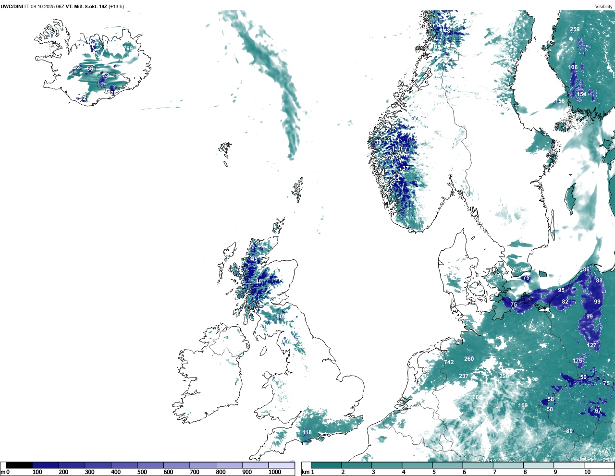Click the '156' visibility value on map
This screenshot has width=615, height=476.
pos(560,101)
